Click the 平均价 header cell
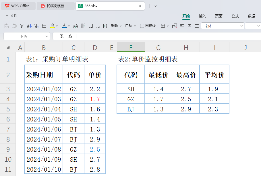261x176 pixels. (x=214, y=75)
